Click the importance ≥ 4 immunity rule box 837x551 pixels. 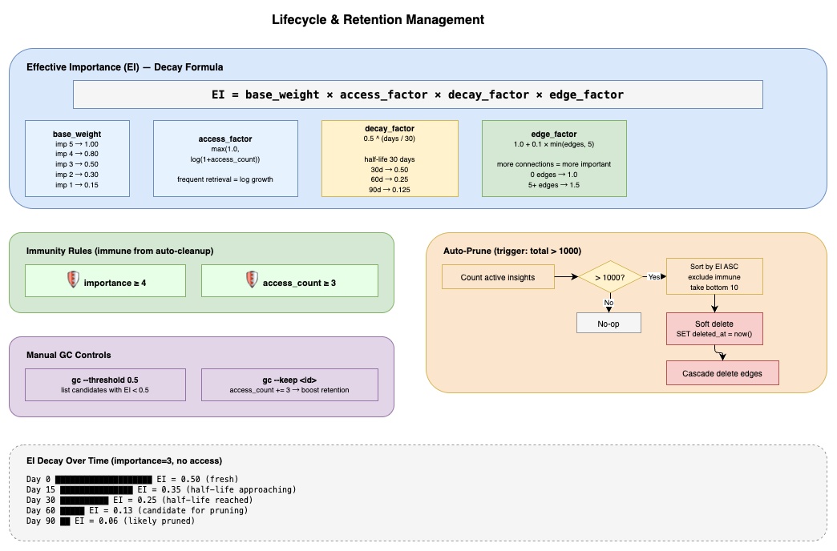pos(105,280)
